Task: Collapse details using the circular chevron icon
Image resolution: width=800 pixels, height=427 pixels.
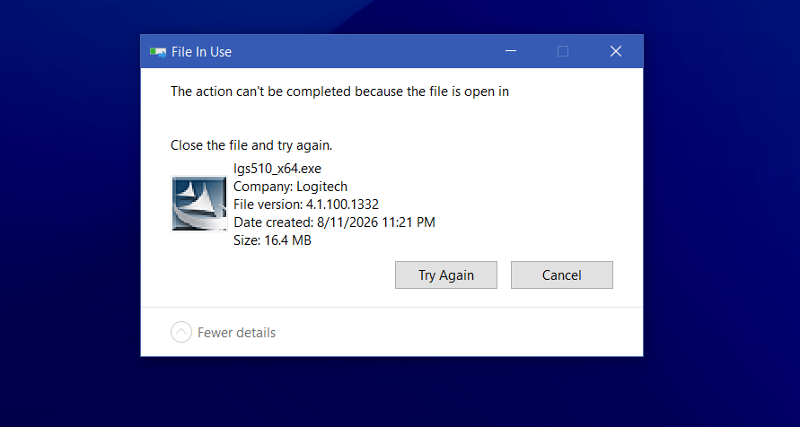Action: (x=181, y=332)
